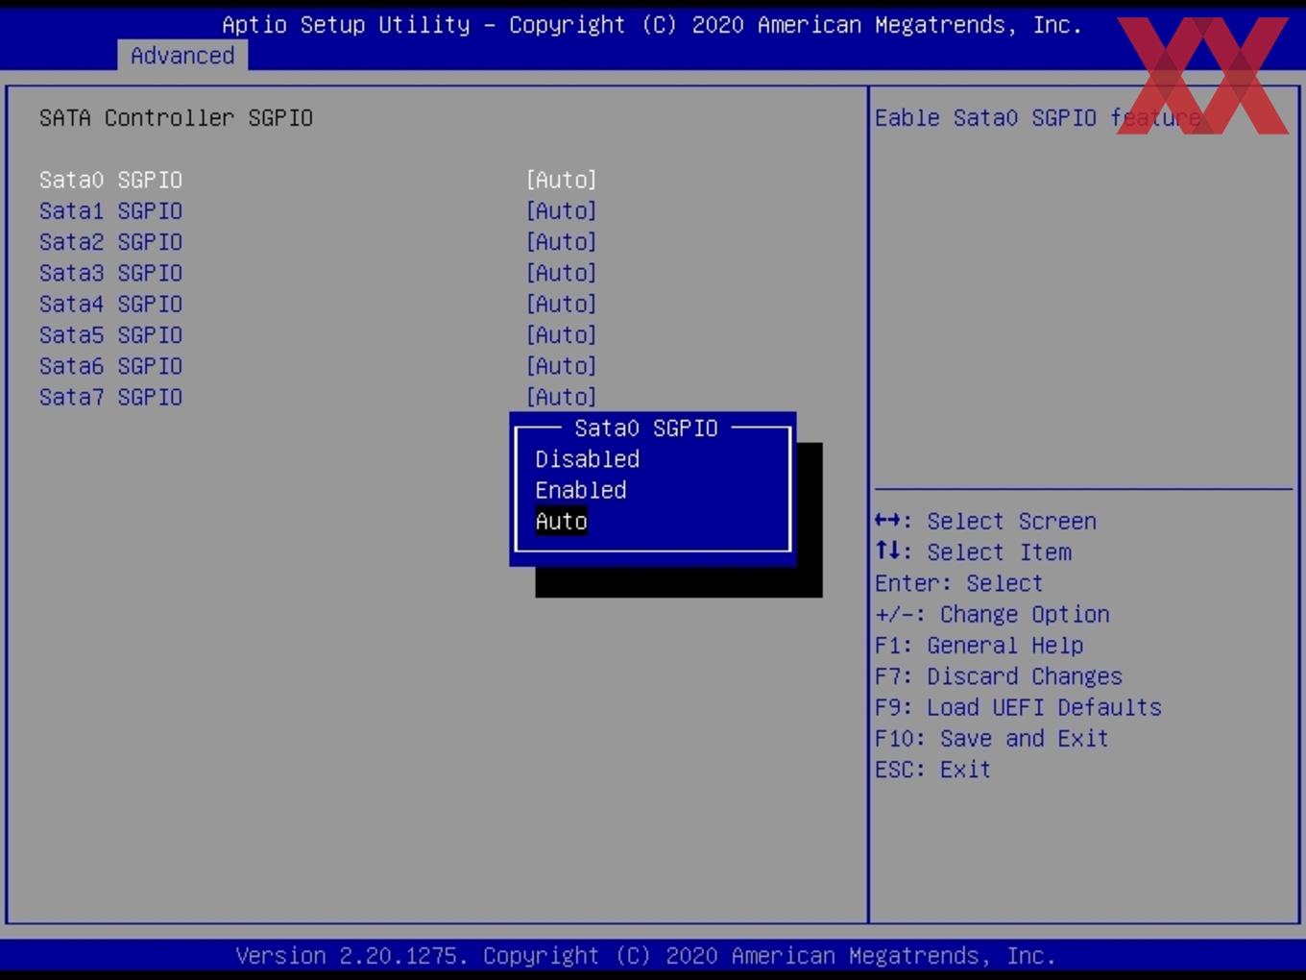
Task: Select the Sata4 SGPIO setting label
Action: 110,304
